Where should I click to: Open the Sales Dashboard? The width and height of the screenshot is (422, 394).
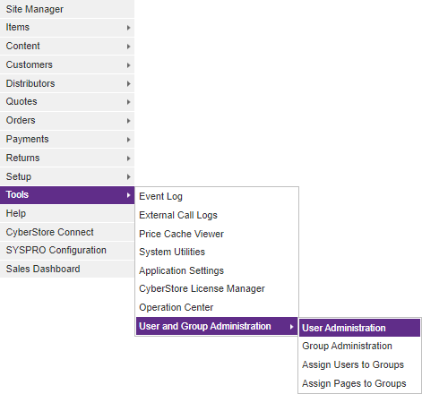point(67,269)
